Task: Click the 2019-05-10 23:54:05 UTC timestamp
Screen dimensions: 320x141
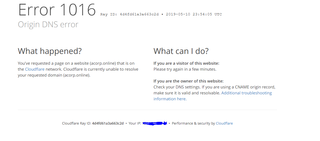Action: [x=194, y=14]
